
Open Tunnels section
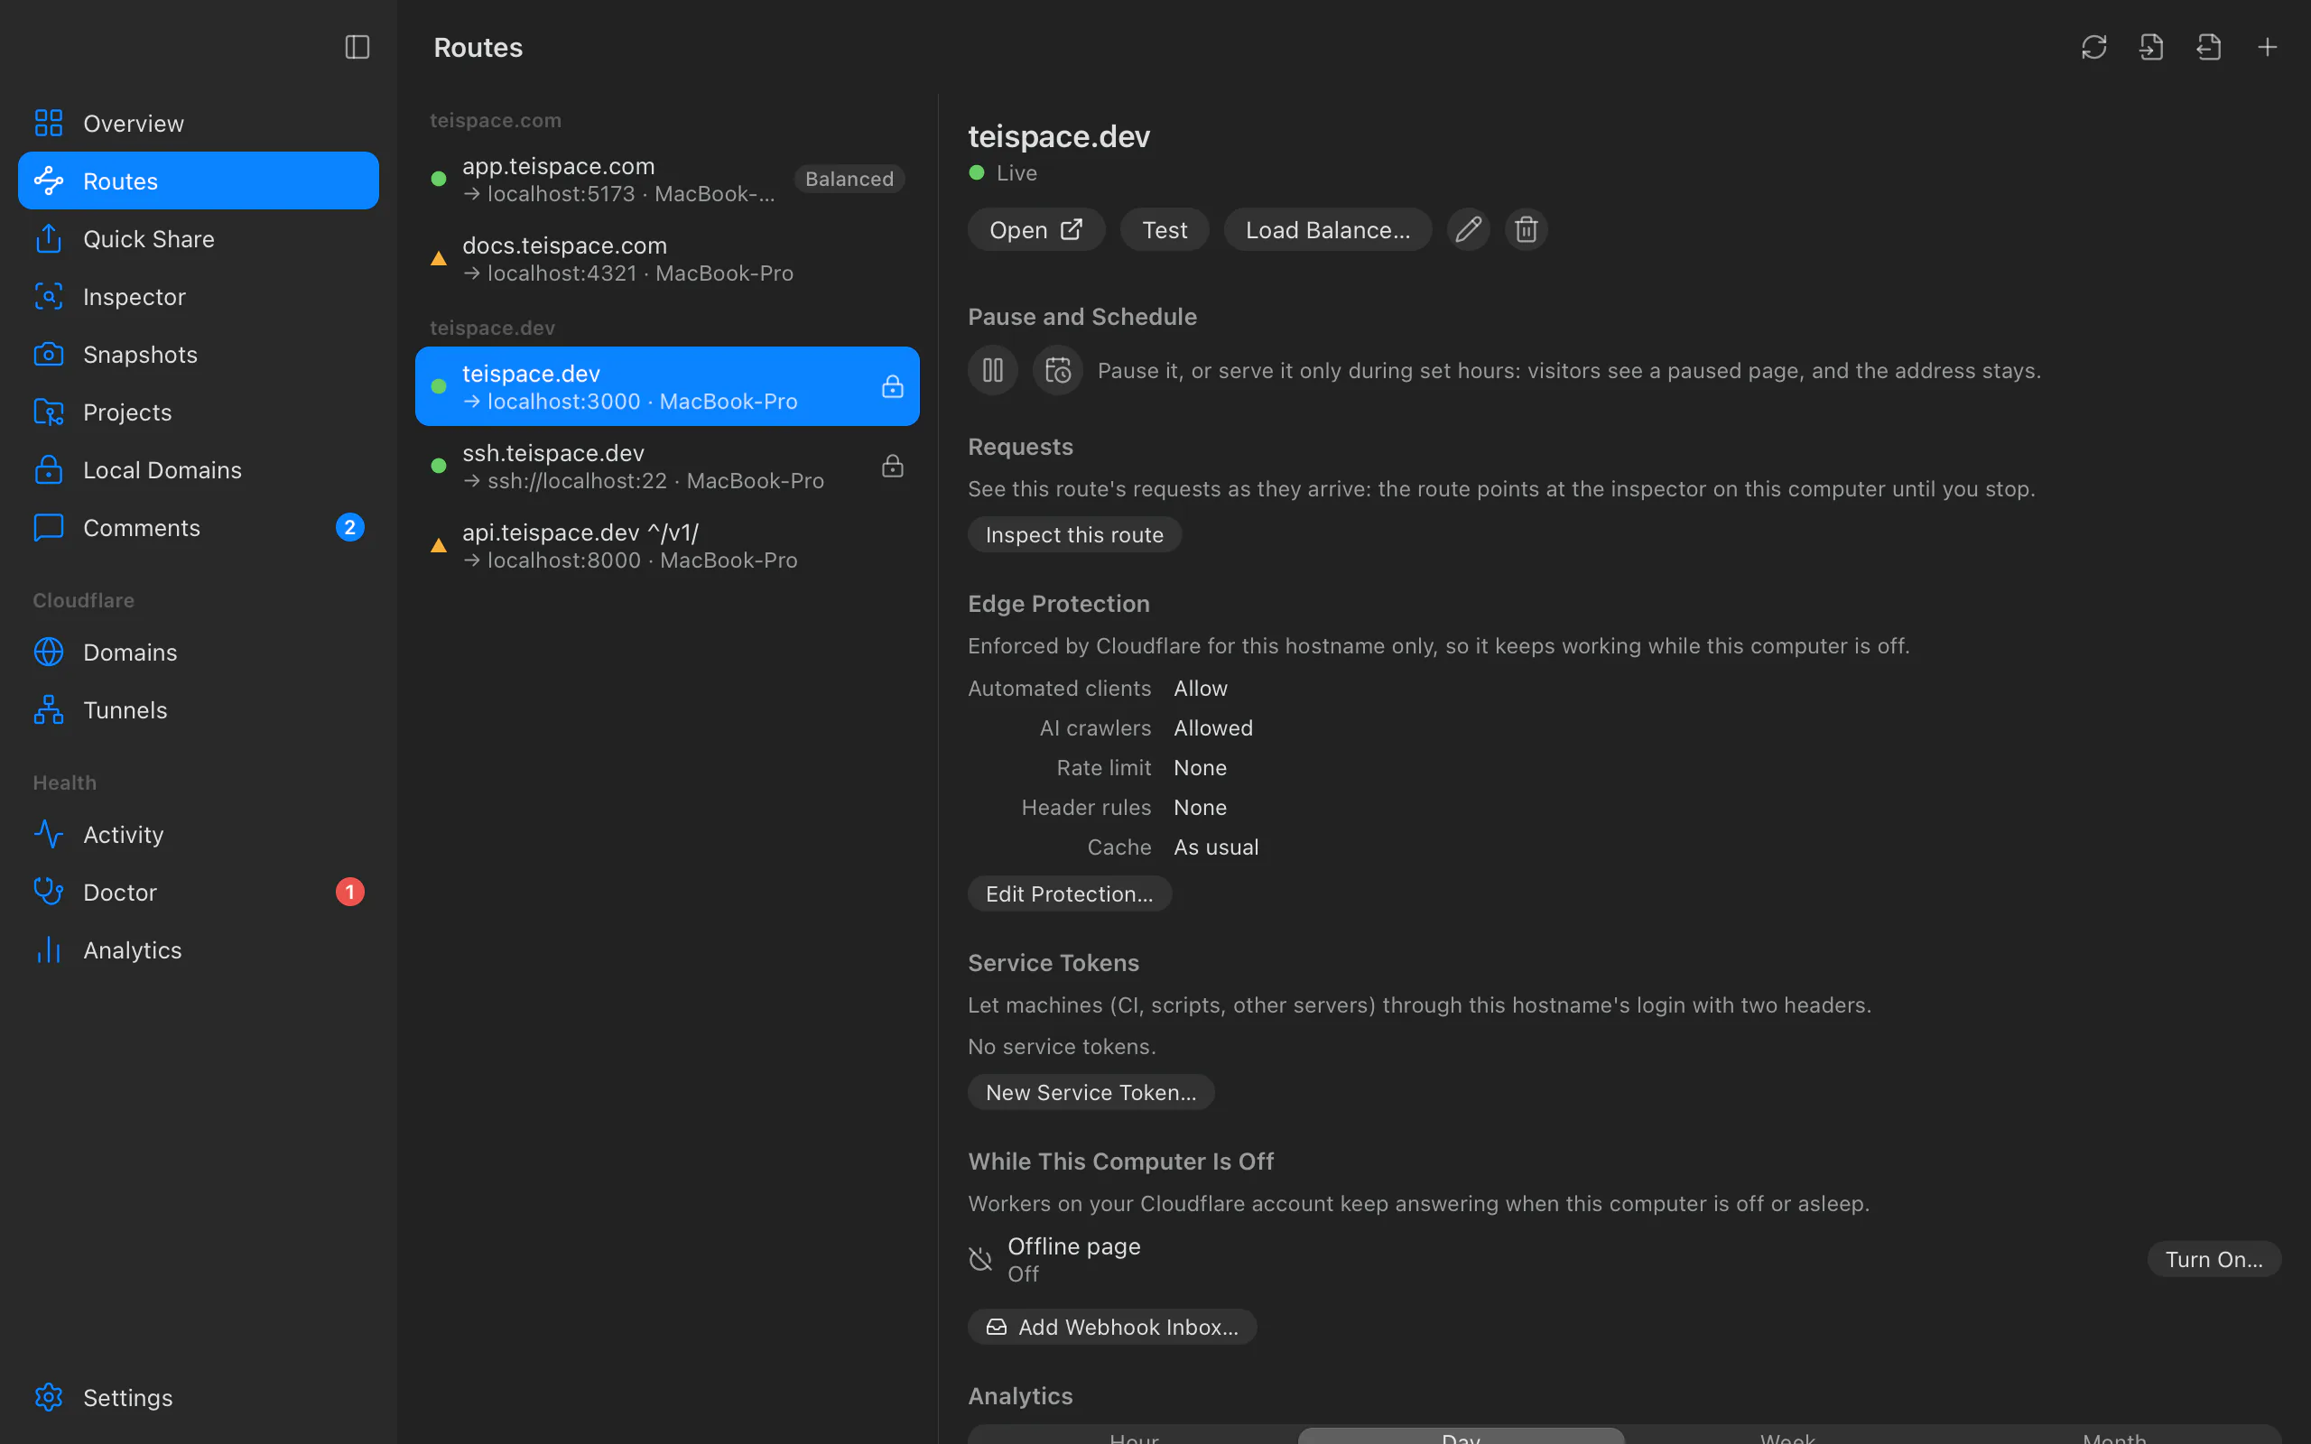pyautogui.click(x=199, y=709)
